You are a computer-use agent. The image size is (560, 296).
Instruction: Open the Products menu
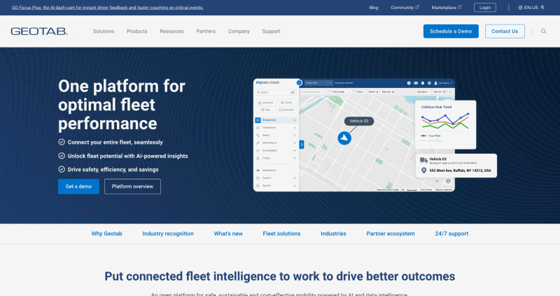[x=136, y=31]
